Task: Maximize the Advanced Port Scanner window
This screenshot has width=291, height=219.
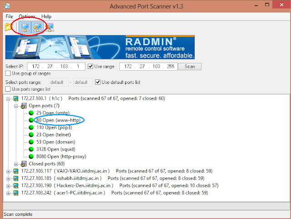Action: coord(267,5)
